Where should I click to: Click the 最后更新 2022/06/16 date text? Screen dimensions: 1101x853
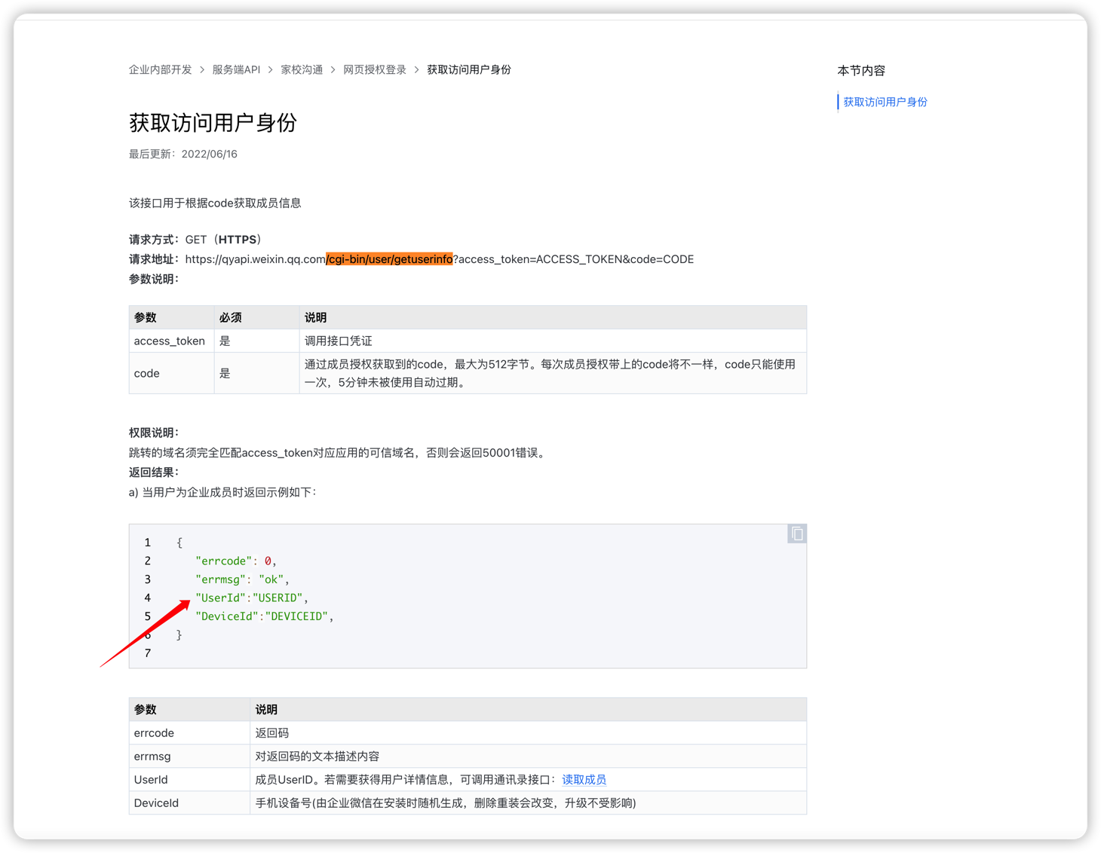click(x=182, y=154)
